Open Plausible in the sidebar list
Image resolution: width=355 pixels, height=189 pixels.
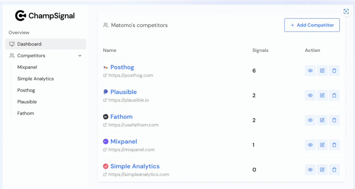(27, 102)
